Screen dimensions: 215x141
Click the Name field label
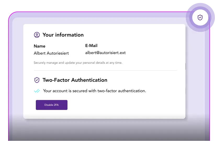point(39,46)
